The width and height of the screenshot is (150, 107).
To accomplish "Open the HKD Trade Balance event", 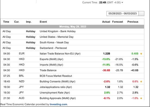I will [48, 70].
